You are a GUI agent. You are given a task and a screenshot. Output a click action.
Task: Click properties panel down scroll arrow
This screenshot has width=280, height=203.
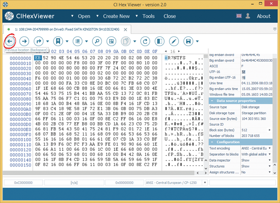click(275, 173)
